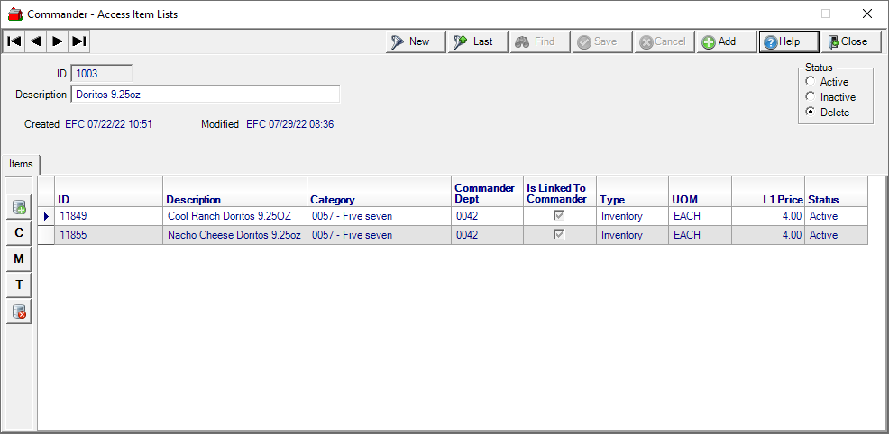Click the T button in sidebar
The width and height of the screenshot is (889, 434).
(19, 285)
